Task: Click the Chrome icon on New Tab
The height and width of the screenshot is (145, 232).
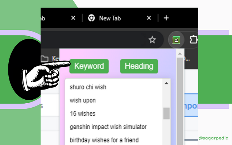Action: (91, 18)
